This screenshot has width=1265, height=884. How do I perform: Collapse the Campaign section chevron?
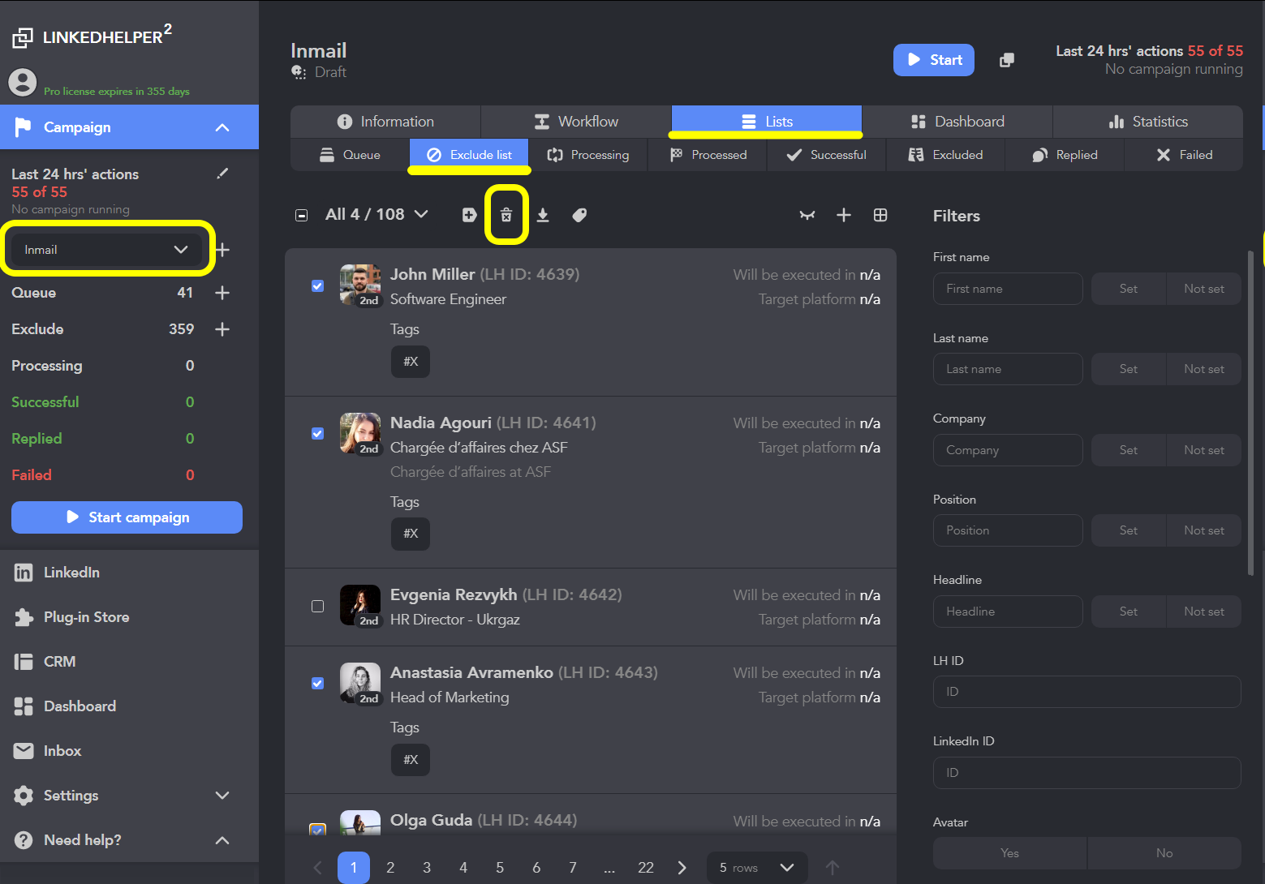tap(222, 127)
